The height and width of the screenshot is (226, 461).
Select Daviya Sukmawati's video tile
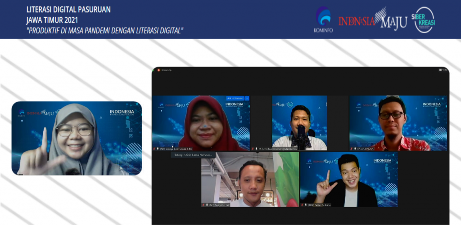(x=200, y=122)
